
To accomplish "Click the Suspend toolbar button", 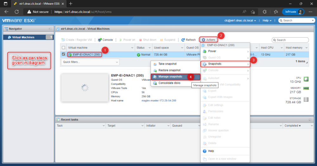I will point(168,40).
